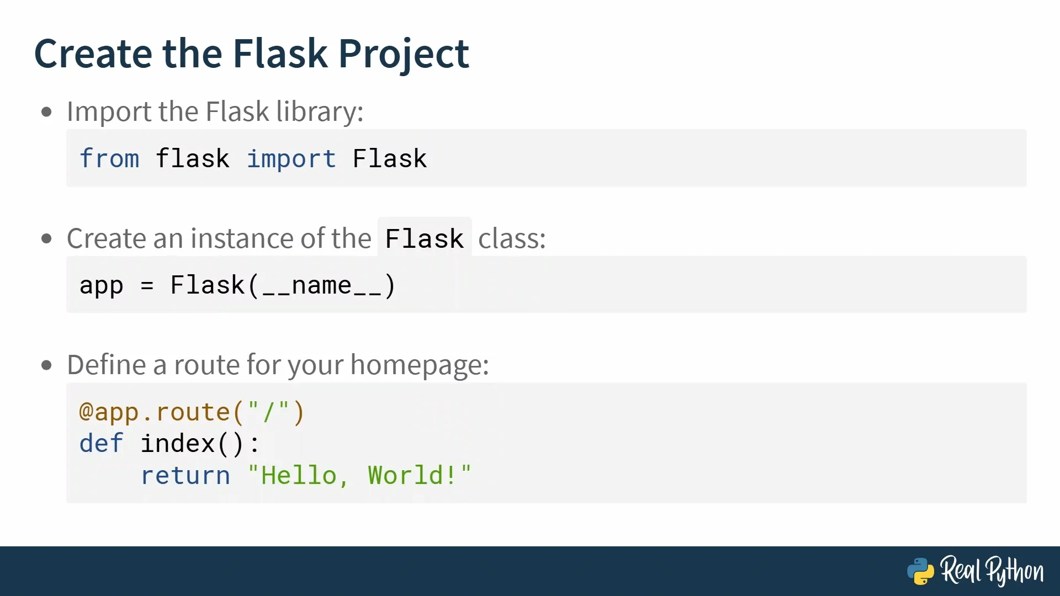Click the 'import' keyword in the code
Image resolution: width=1060 pixels, height=596 pixels.
tap(291, 159)
